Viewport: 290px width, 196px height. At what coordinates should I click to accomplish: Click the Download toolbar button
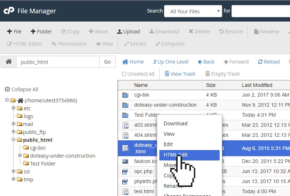[164, 32]
